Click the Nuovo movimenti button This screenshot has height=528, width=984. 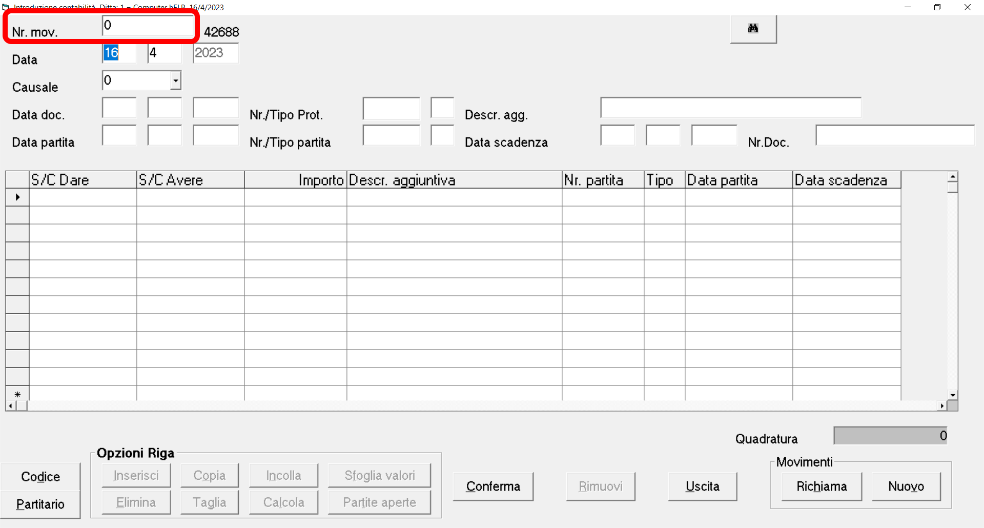click(x=906, y=486)
